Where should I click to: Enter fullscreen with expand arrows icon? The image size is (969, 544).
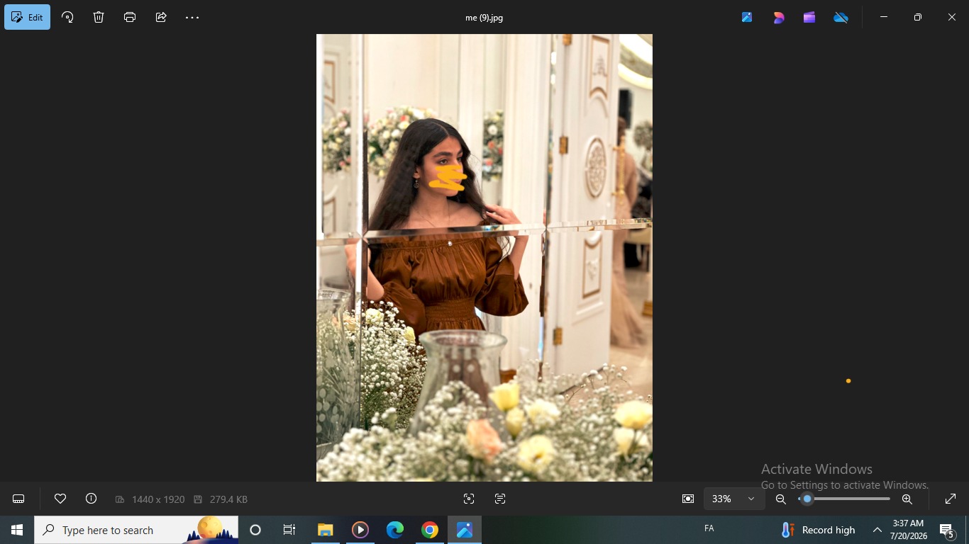coord(951,499)
